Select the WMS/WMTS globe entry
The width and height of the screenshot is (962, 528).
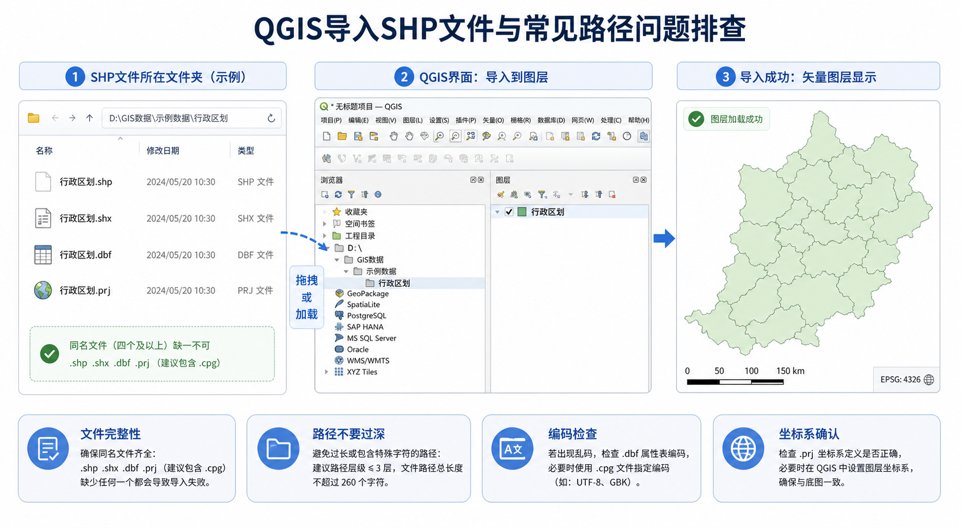click(x=362, y=360)
